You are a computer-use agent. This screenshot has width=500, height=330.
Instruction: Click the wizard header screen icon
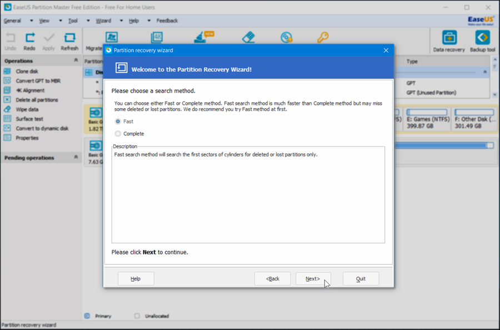(x=122, y=68)
